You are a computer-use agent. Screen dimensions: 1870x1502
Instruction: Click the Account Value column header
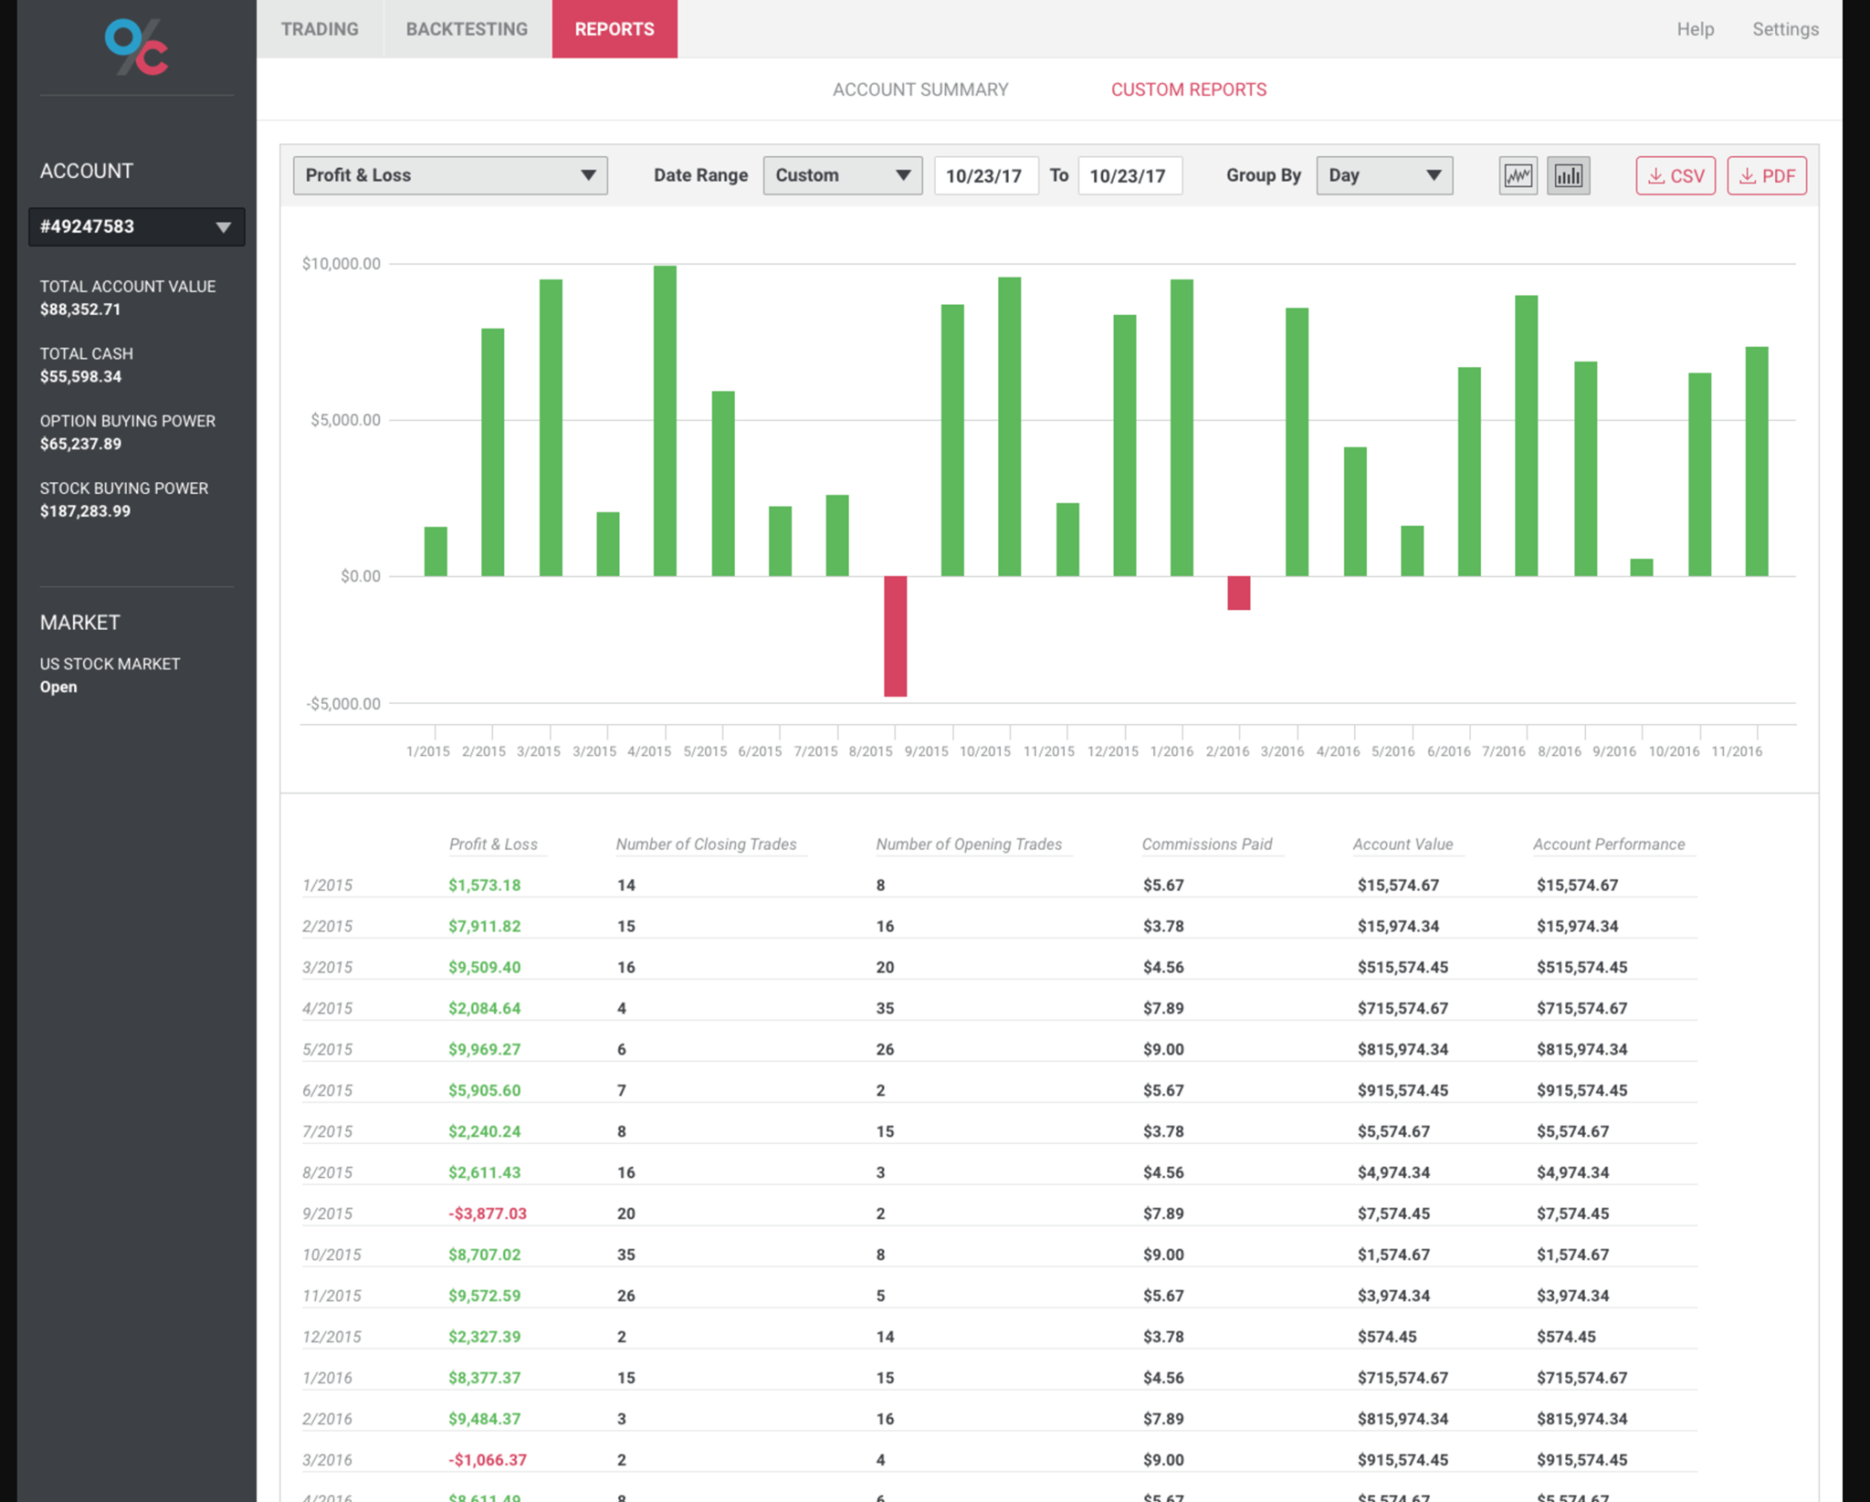click(x=1402, y=845)
